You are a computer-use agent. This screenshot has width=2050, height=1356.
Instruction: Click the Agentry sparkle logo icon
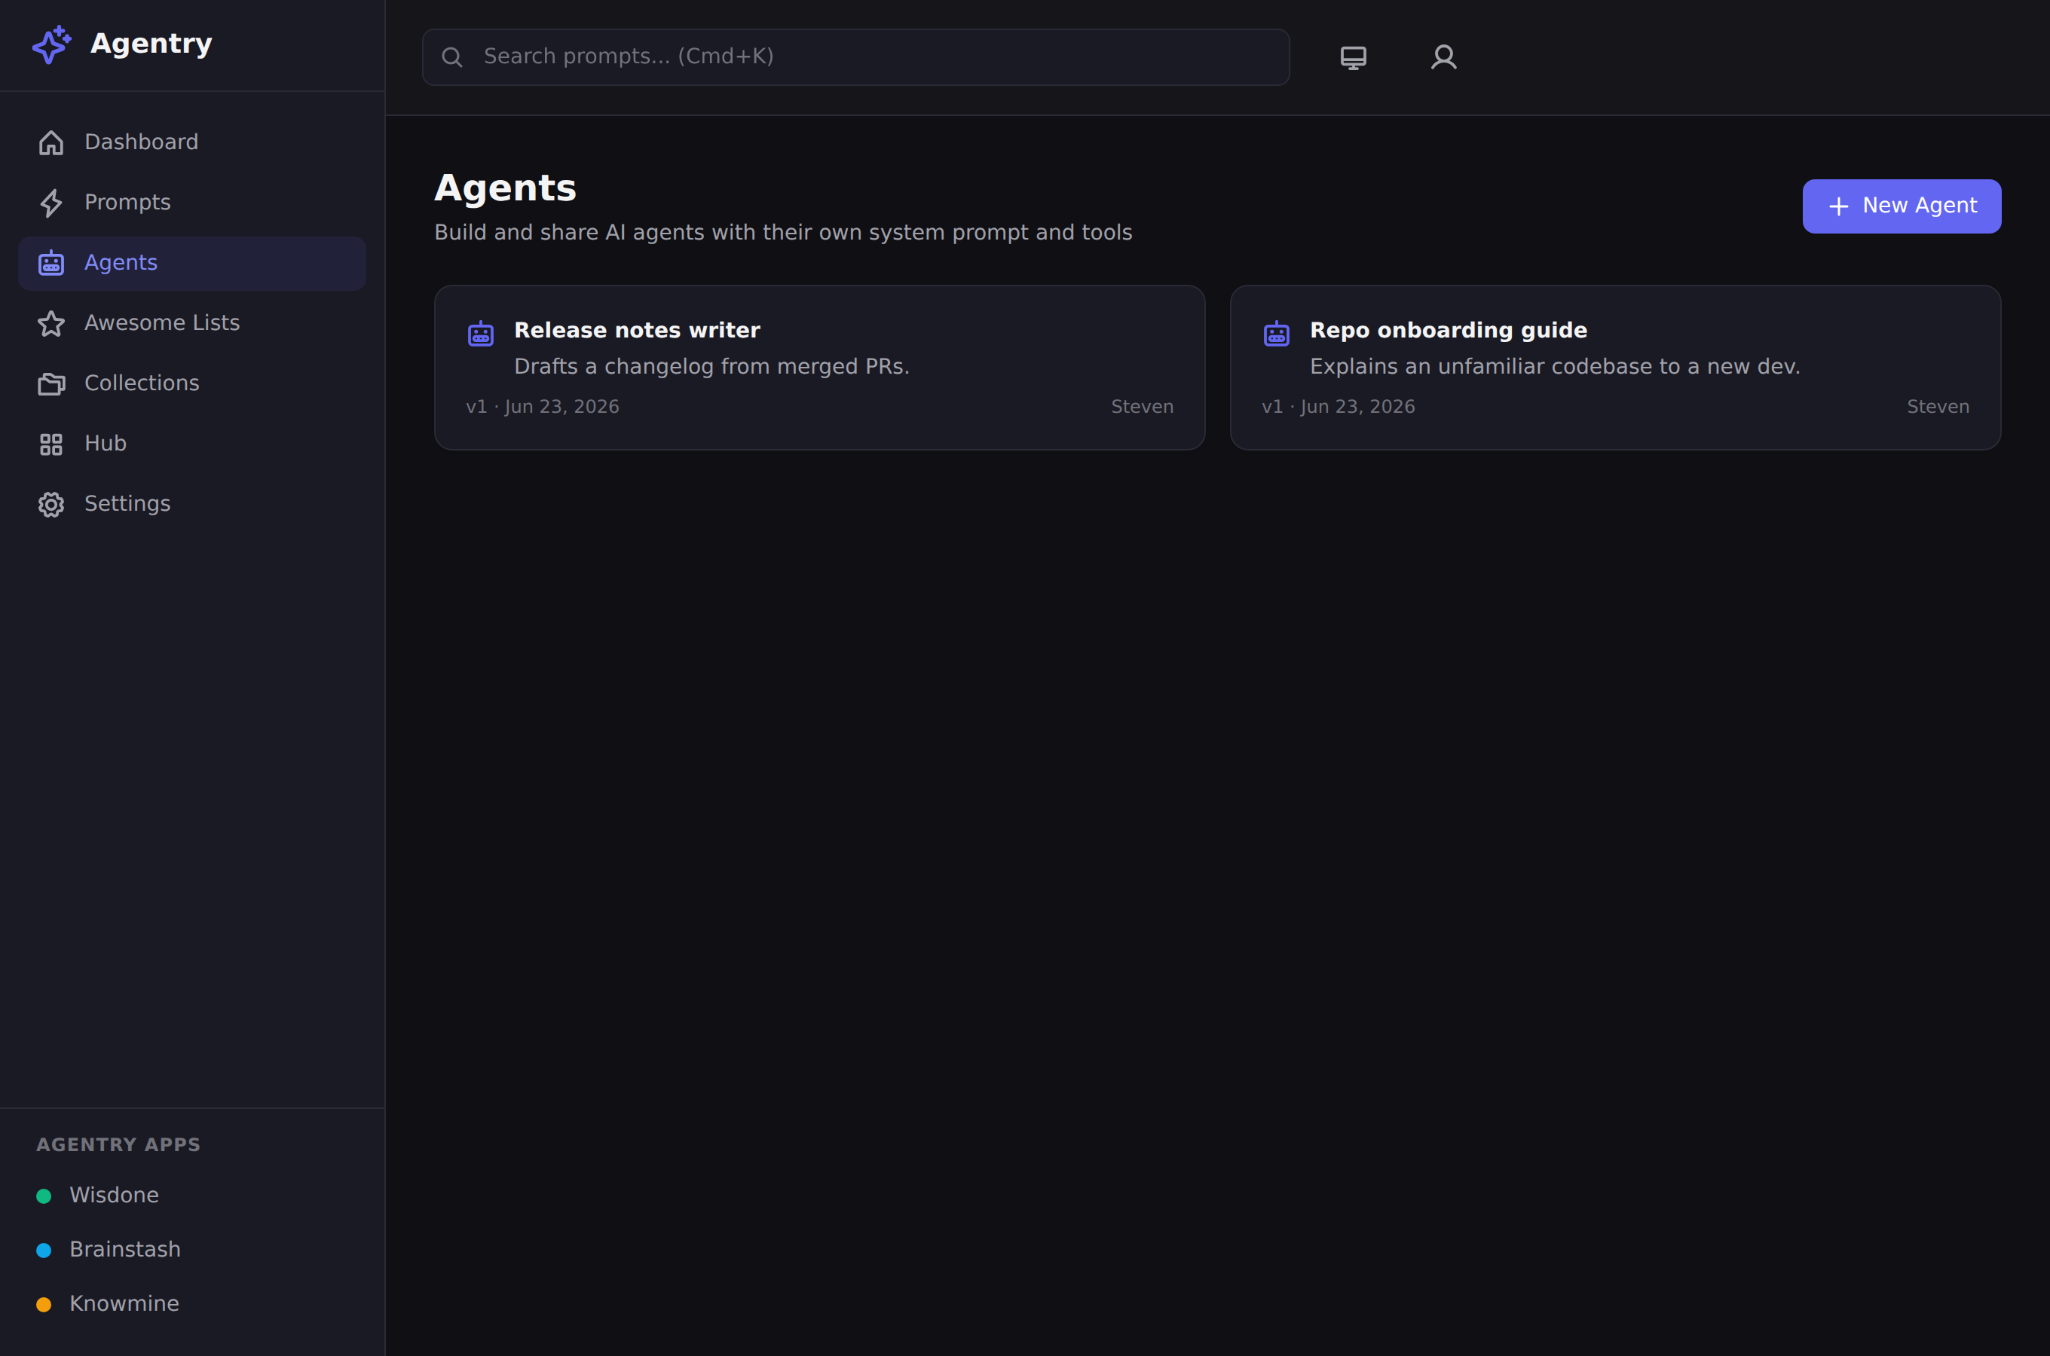(x=52, y=44)
